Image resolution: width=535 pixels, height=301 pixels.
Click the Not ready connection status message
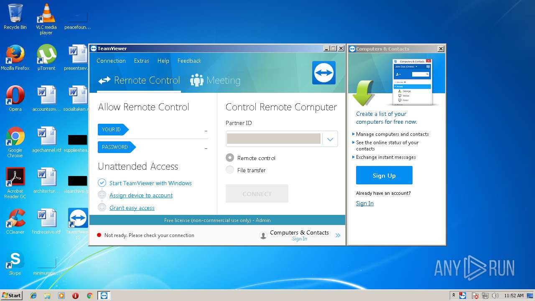point(149,235)
